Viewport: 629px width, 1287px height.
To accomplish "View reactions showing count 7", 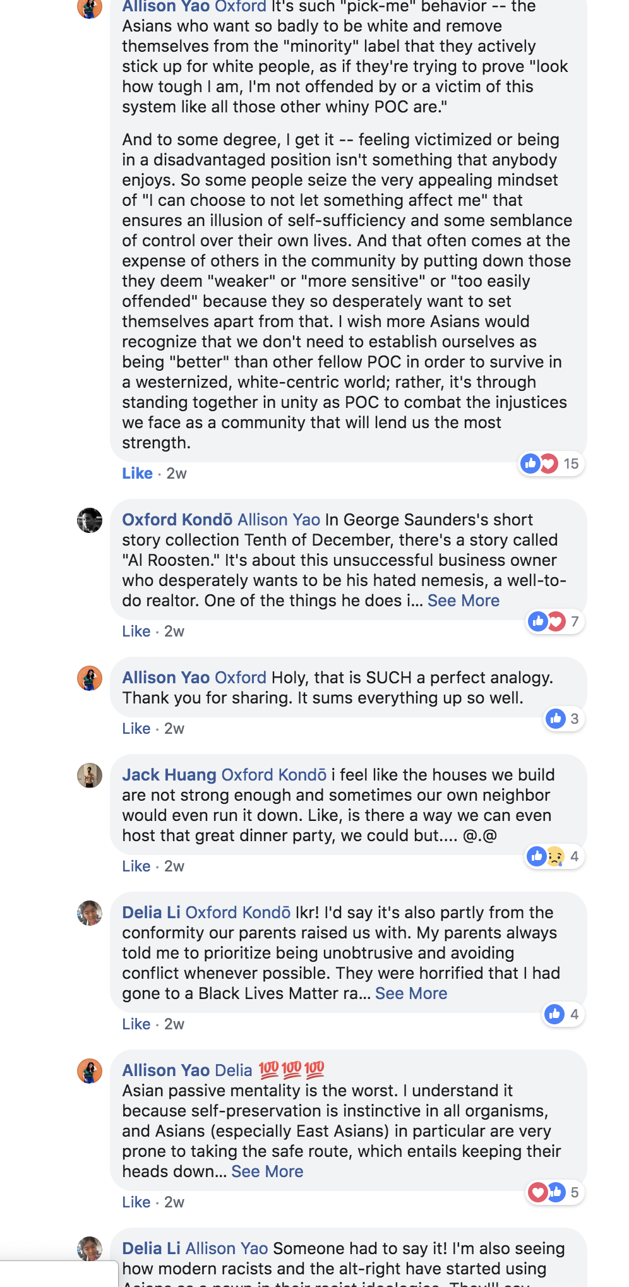I will [x=554, y=621].
